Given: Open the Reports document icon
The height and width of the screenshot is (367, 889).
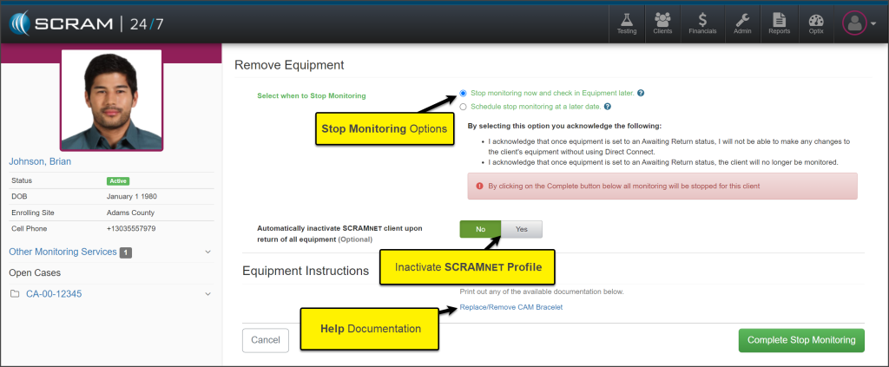Looking at the screenshot, I should (779, 22).
